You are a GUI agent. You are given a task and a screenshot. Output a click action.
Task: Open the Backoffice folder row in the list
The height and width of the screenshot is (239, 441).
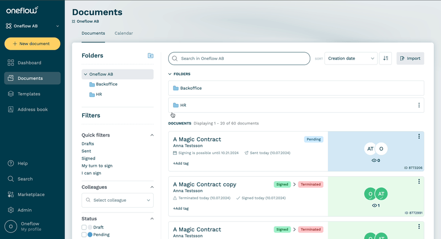296,88
